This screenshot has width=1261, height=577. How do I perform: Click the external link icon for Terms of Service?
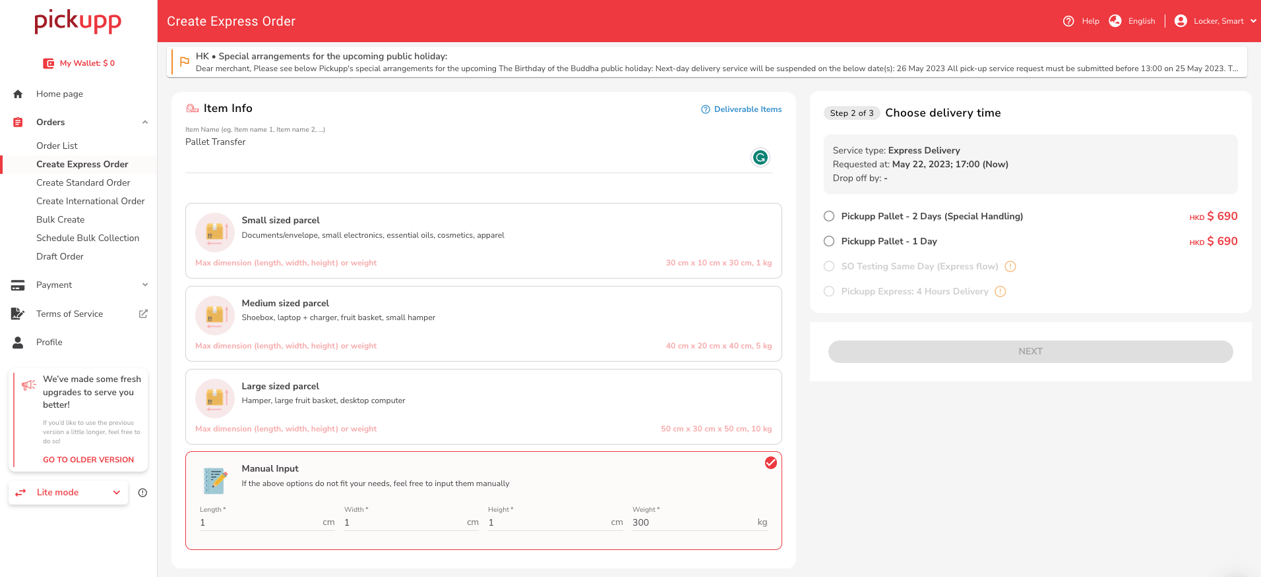(x=143, y=314)
